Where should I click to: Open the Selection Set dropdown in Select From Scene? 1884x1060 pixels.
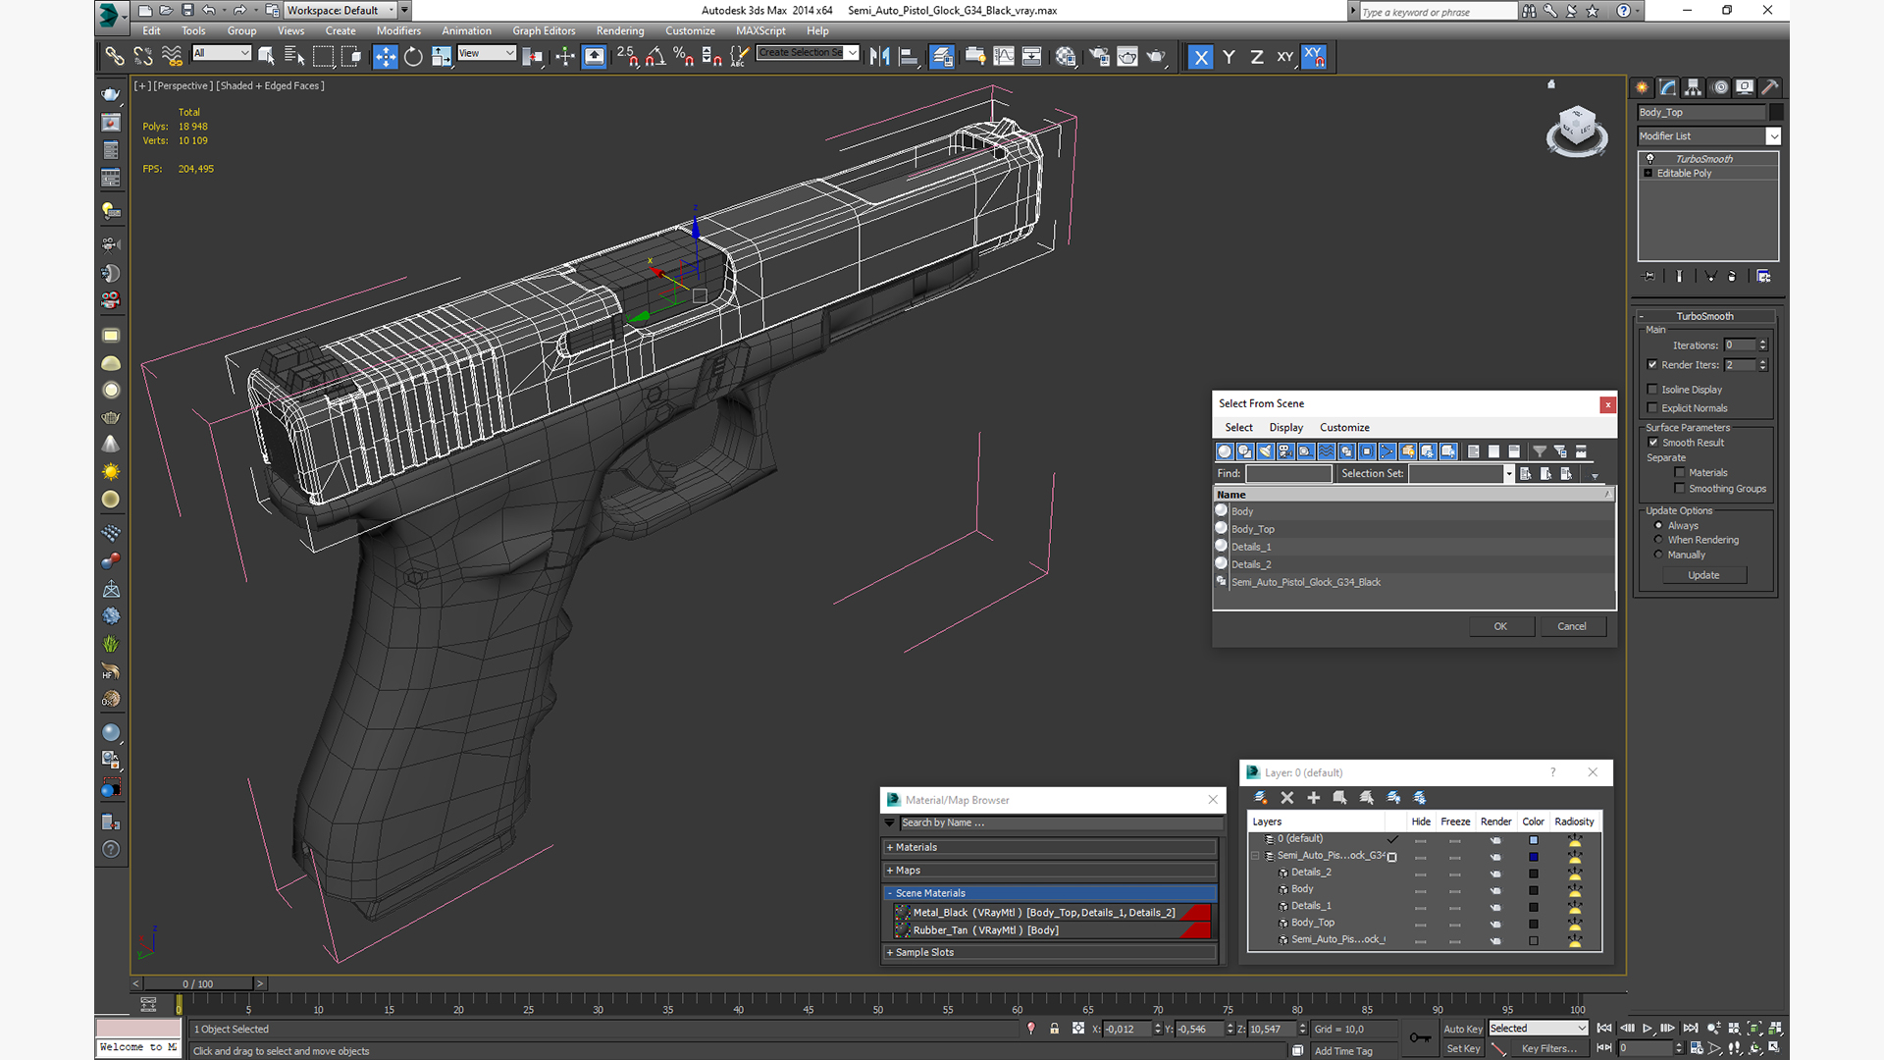click(1509, 474)
